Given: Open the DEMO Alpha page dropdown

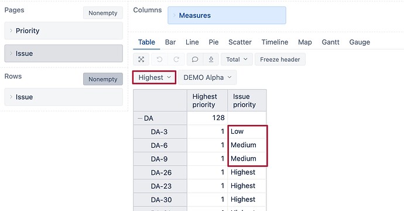Looking at the screenshot, I should (x=207, y=77).
